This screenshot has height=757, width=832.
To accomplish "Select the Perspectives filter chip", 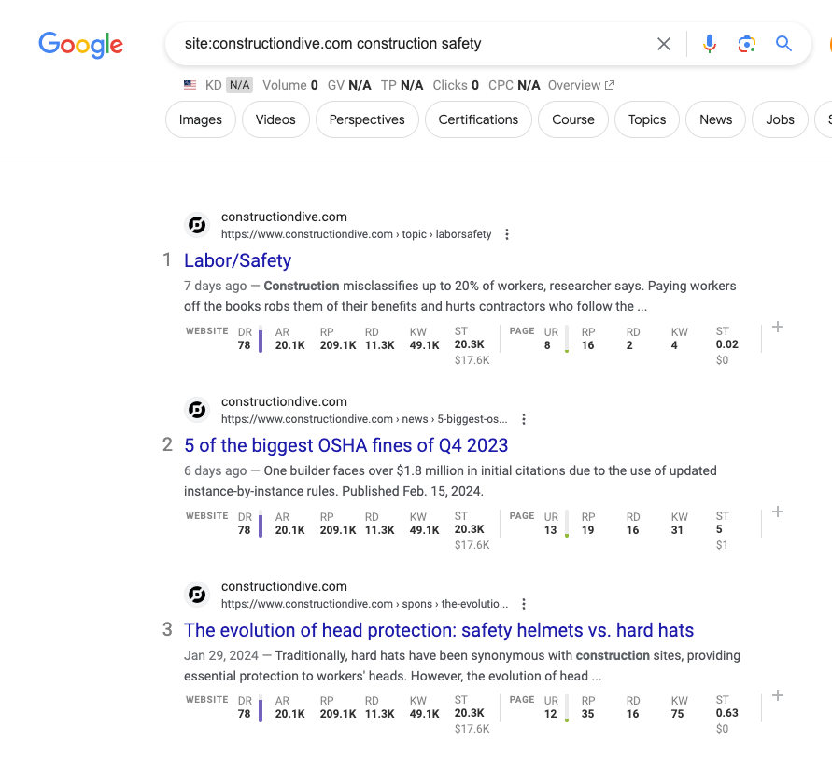I will click(367, 119).
